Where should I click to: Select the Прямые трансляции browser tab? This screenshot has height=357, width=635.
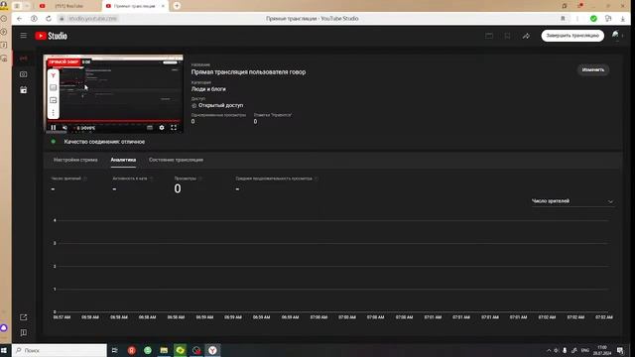(134, 6)
